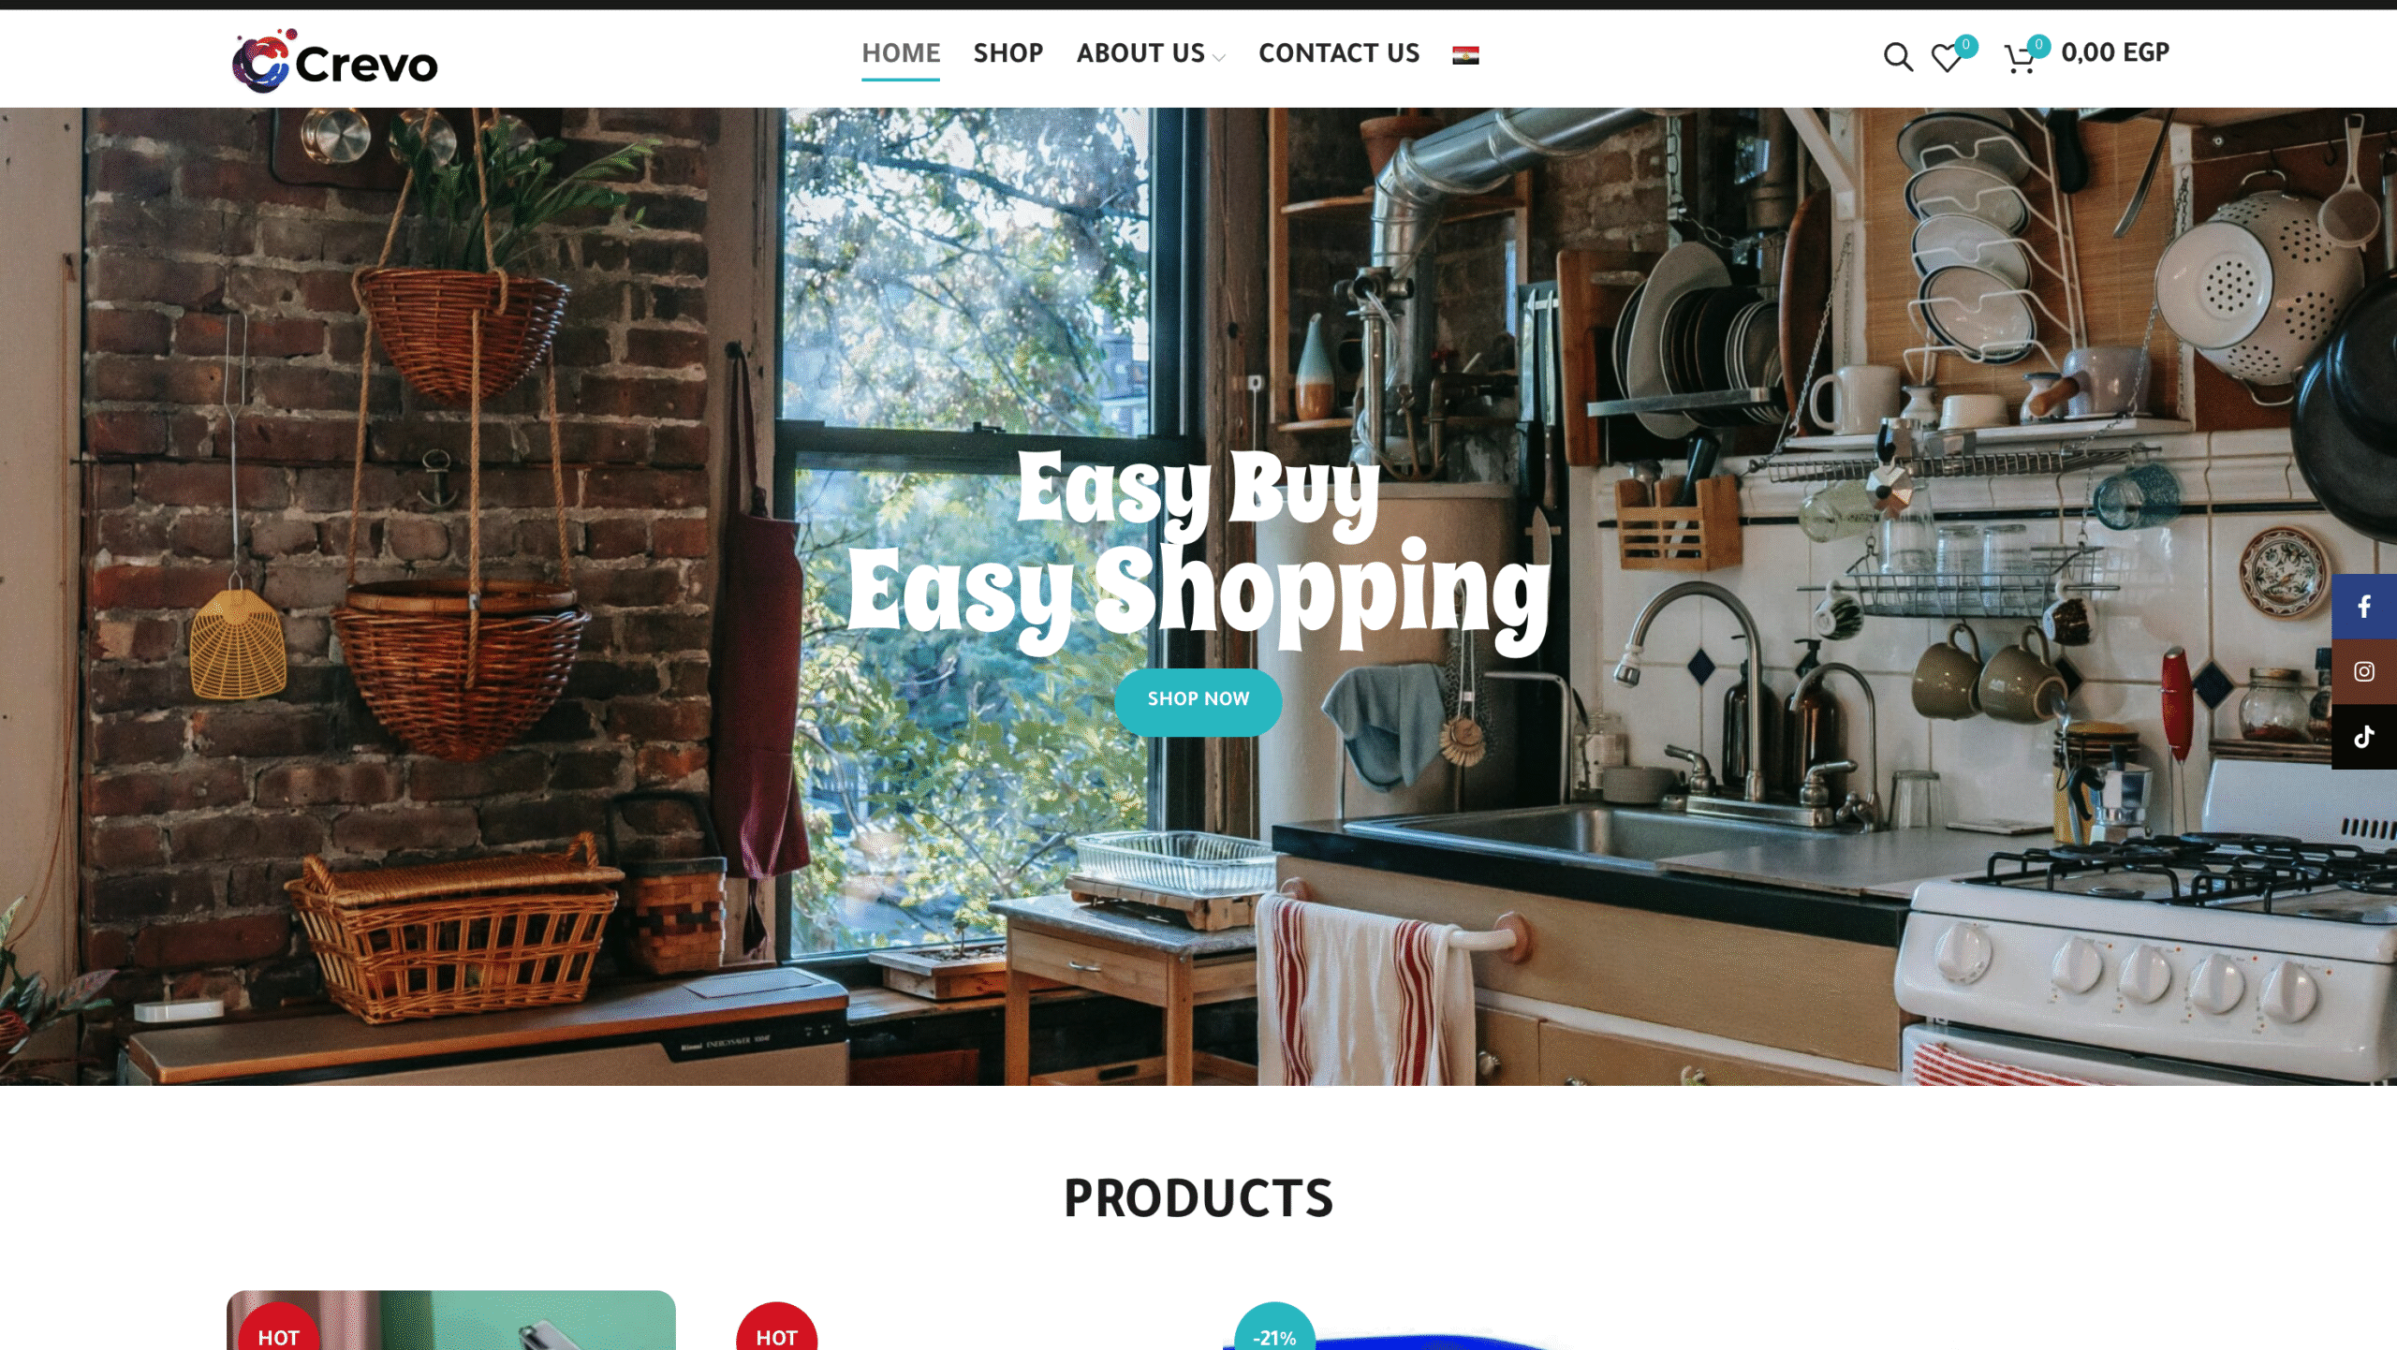Open first product thumbnail with HOT badge
The width and height of the screenshot is (2397, 1350).
(x=450, y=1320)
